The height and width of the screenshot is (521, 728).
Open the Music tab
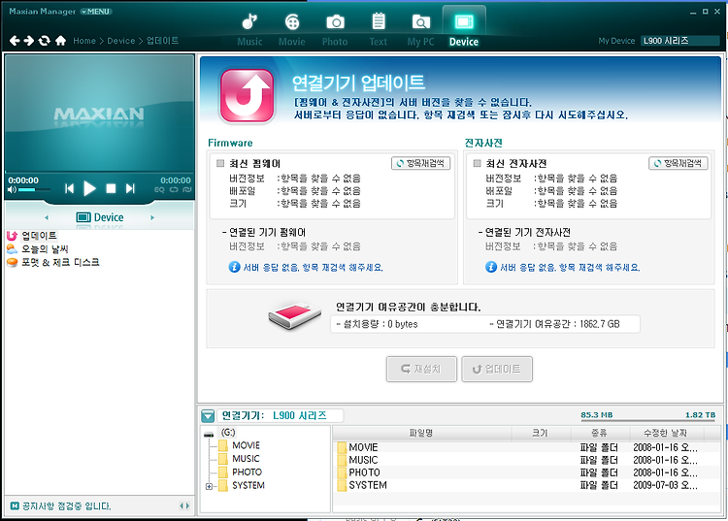click(x=249, y=30)
